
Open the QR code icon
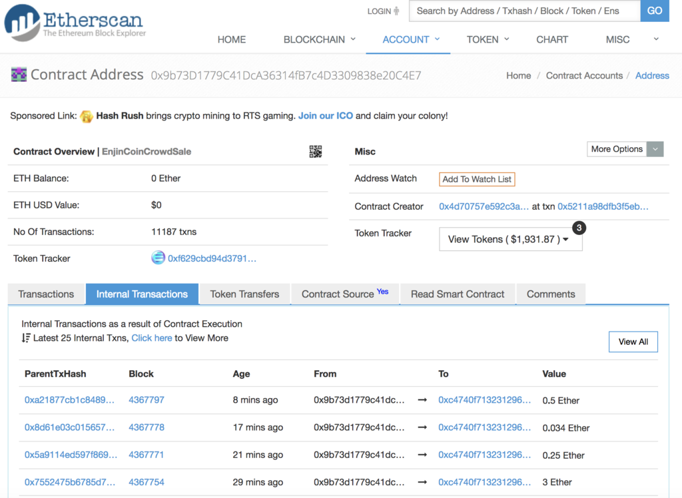tap(315, 151)
